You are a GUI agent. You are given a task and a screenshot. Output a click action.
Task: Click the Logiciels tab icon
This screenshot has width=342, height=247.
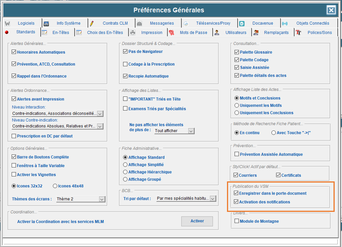7,24
